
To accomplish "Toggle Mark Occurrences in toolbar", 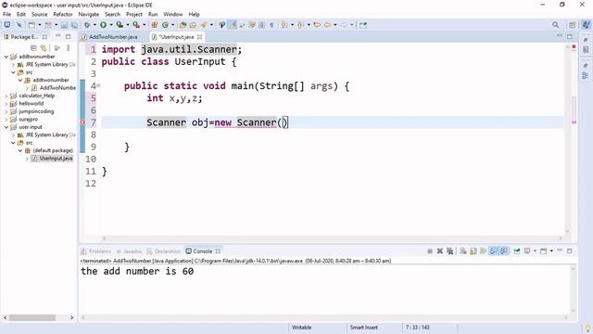I will [233, 25].
